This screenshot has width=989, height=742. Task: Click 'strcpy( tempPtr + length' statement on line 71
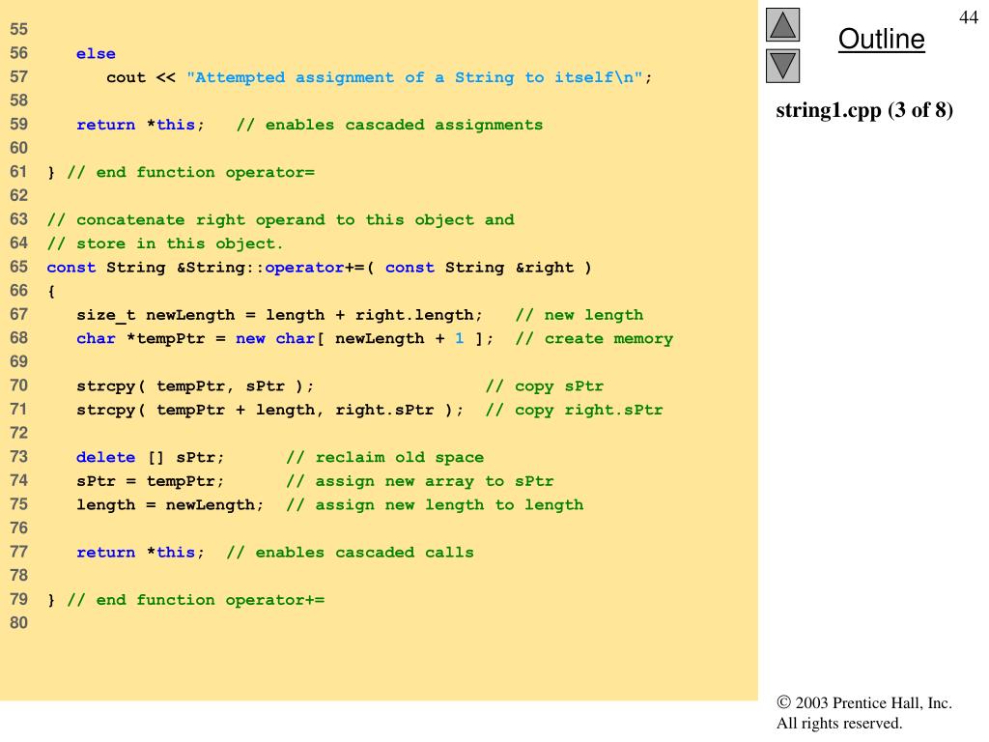pos(270,410)
